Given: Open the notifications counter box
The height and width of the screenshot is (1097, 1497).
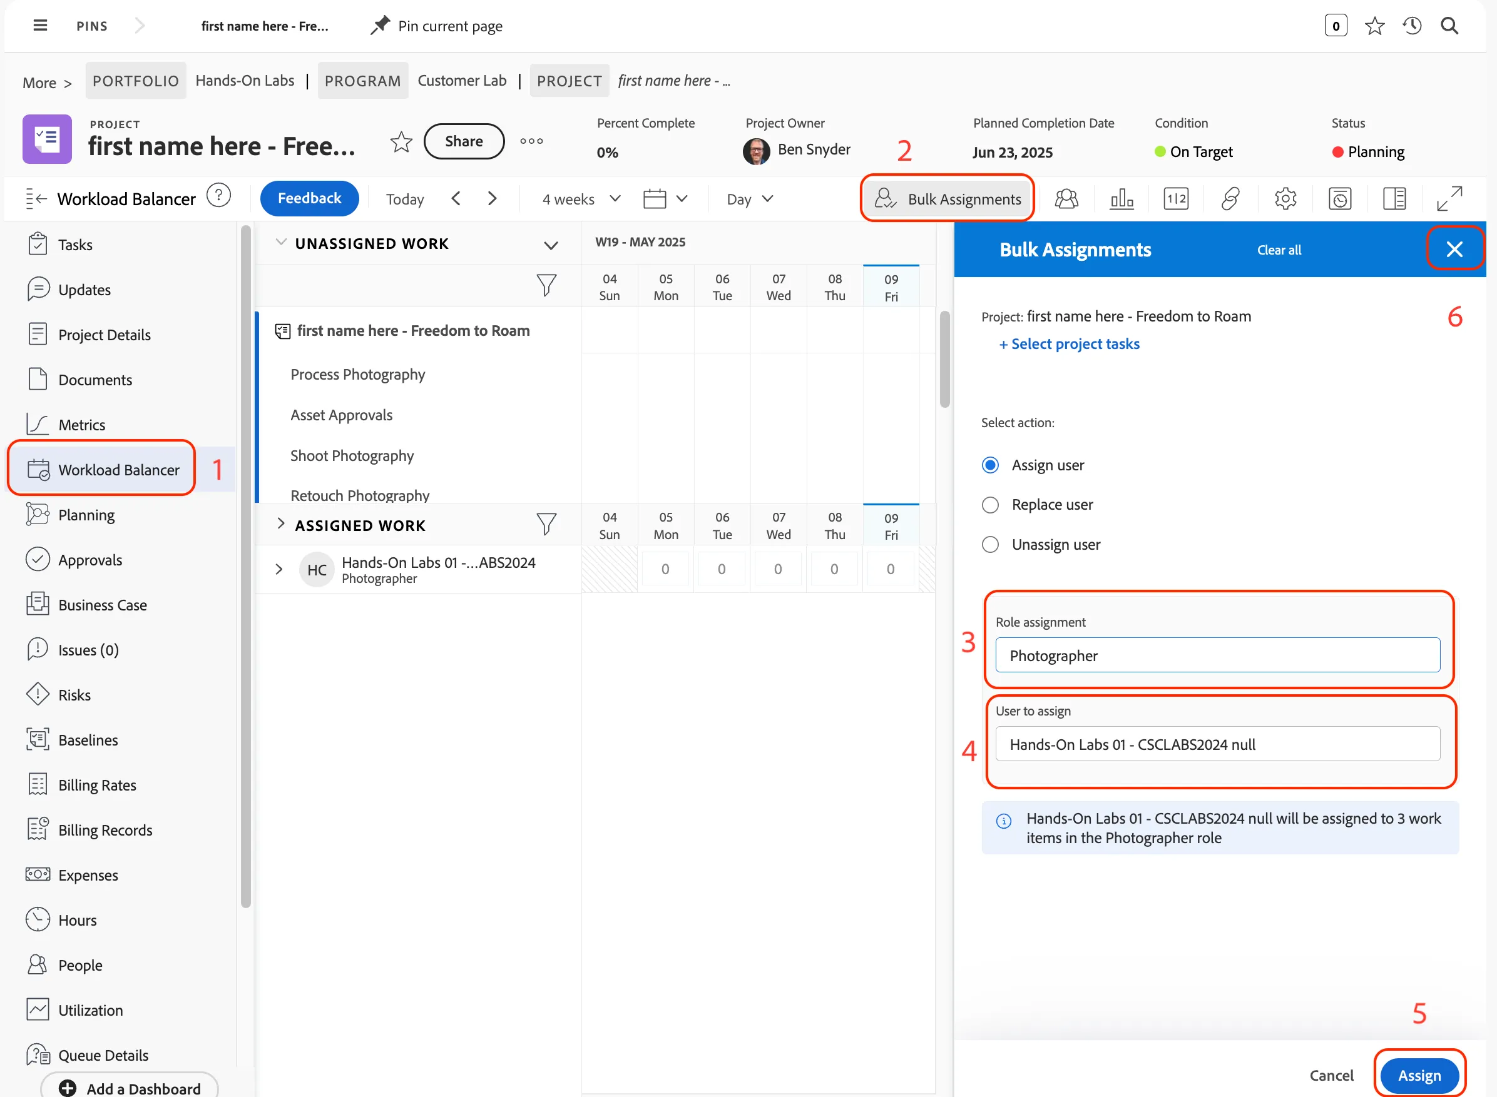Looking at the screenshot, I should [x=1336, y=26].
